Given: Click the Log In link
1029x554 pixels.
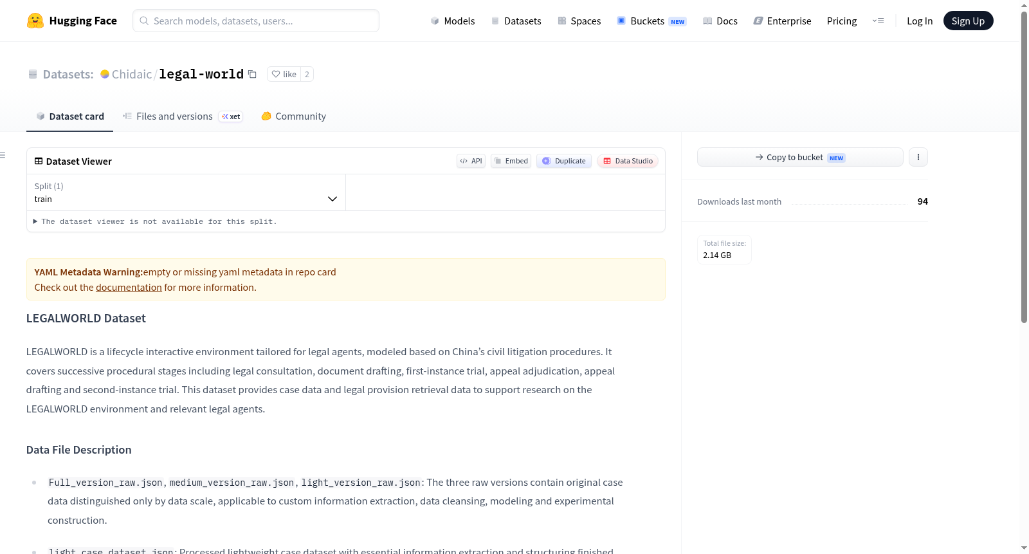Looking at the screenshot, I should tap(920, 21).
